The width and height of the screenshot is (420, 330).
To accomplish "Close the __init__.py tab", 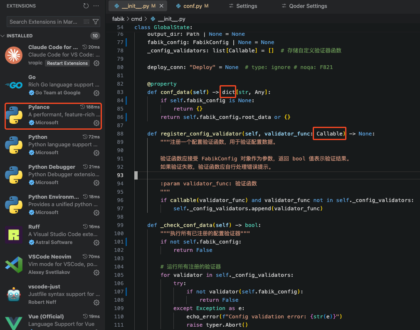I will tap(161, 6).
